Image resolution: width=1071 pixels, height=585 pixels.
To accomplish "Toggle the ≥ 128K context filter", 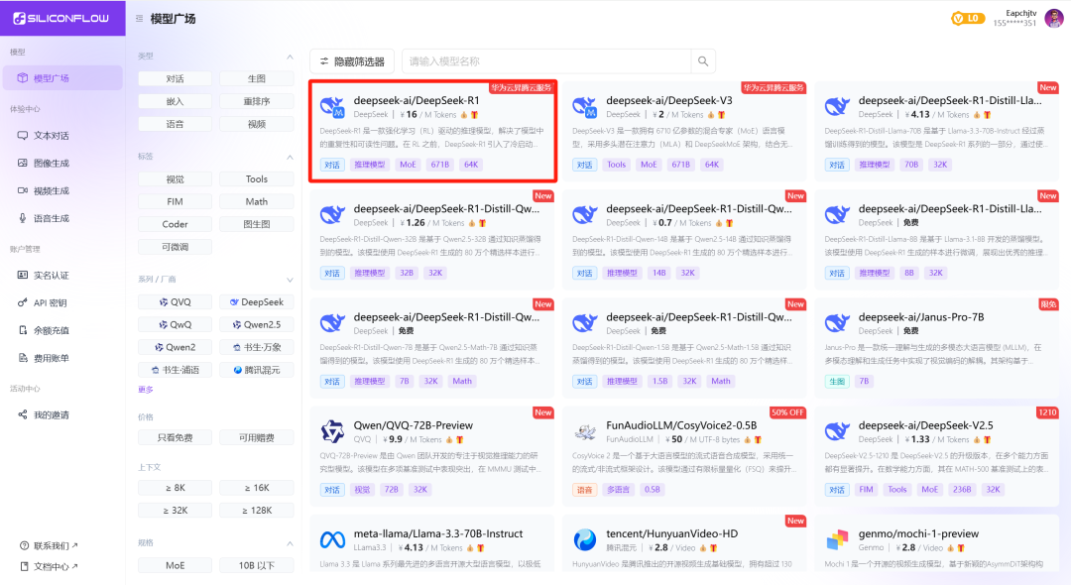I will [x=257, y=510].
